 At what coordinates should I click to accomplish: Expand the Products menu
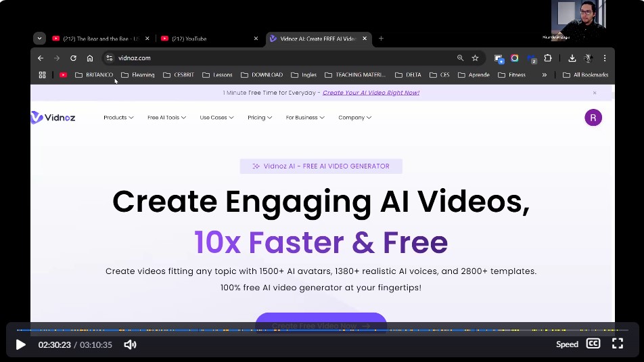point(118,118)
